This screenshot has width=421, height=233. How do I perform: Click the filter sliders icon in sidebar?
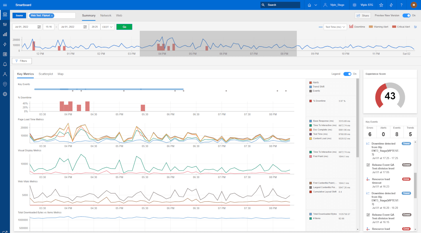pos(5,25)
